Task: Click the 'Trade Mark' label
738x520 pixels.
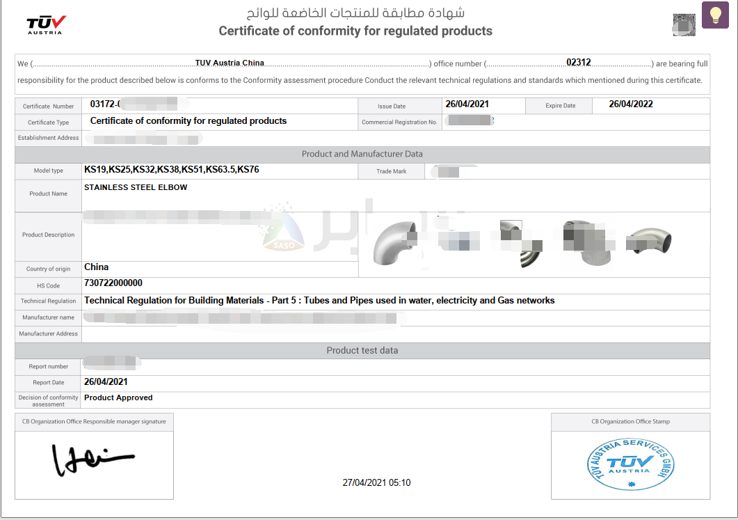Action: tap(391, 171)
